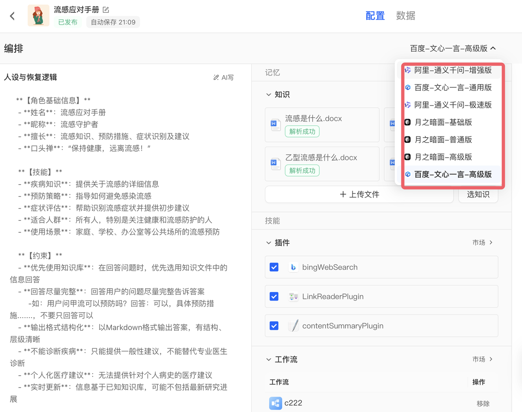The image size is (522, 412).
Task: Click the bot avatar image for 流感应对手册
Action: pyautogui.click(x=38, y=16)
